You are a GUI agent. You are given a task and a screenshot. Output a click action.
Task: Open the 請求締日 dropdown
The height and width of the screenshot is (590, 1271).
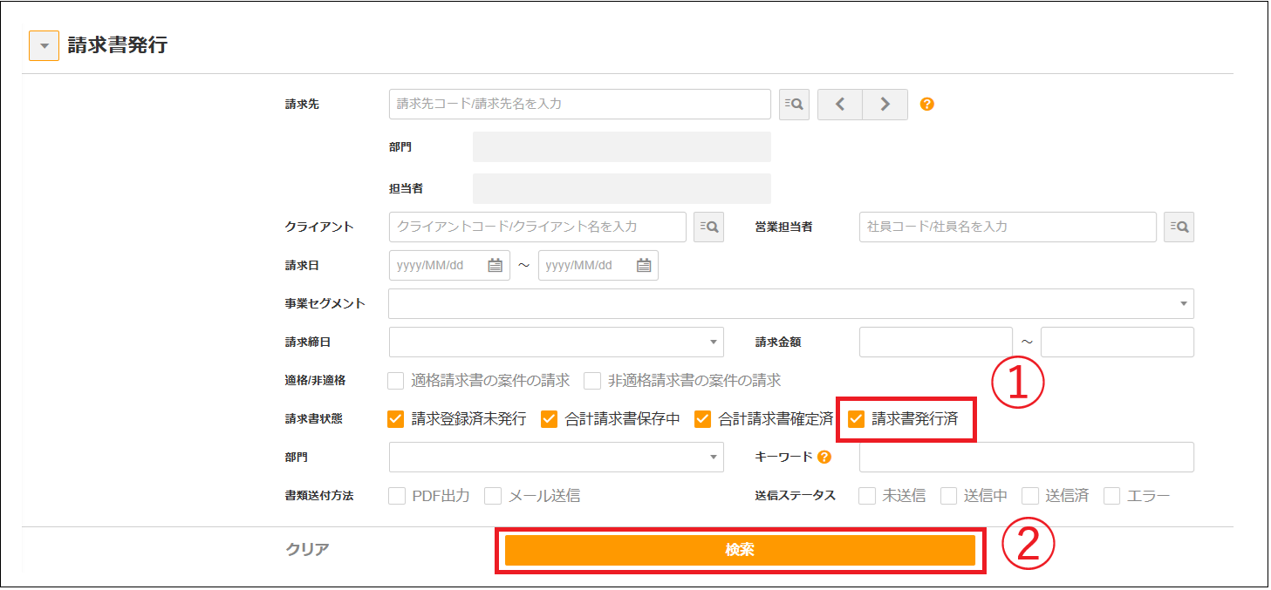point(556,342)
